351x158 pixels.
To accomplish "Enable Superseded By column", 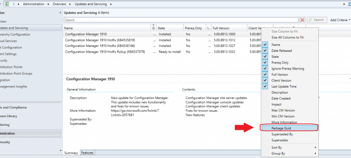I will (290, 134).
